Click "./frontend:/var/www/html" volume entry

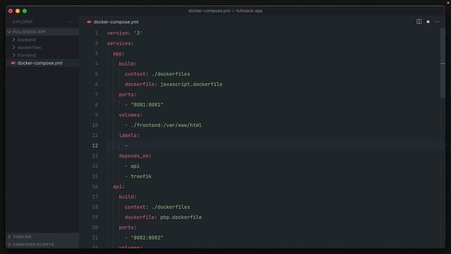tap(166, 125)
